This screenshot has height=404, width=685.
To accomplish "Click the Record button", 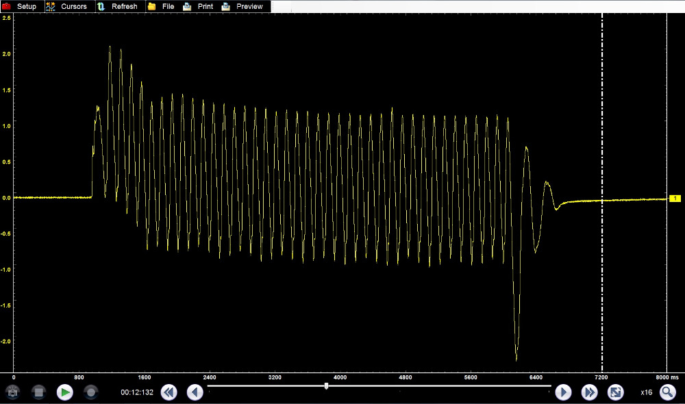I will point(90,392).
